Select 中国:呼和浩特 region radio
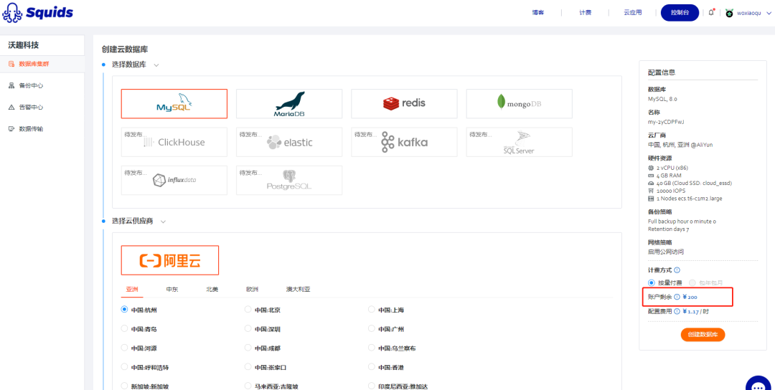The image size is (775, 390). pos(125,367)
